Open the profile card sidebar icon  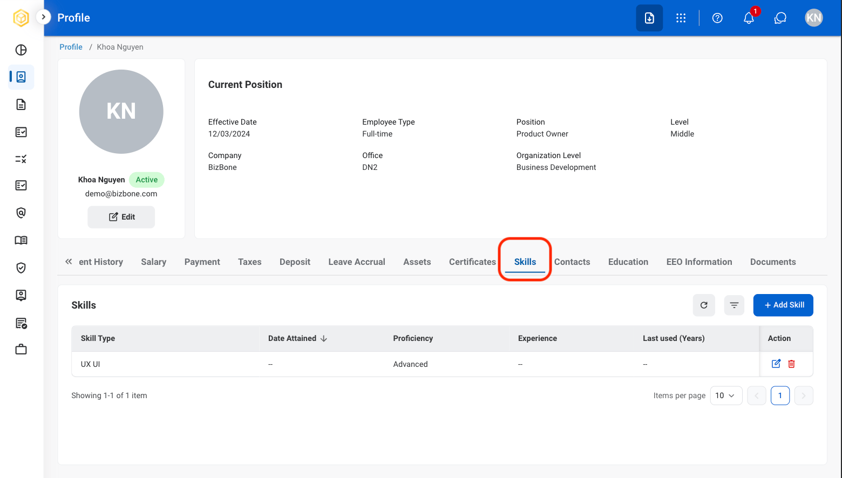coord(21,77)
